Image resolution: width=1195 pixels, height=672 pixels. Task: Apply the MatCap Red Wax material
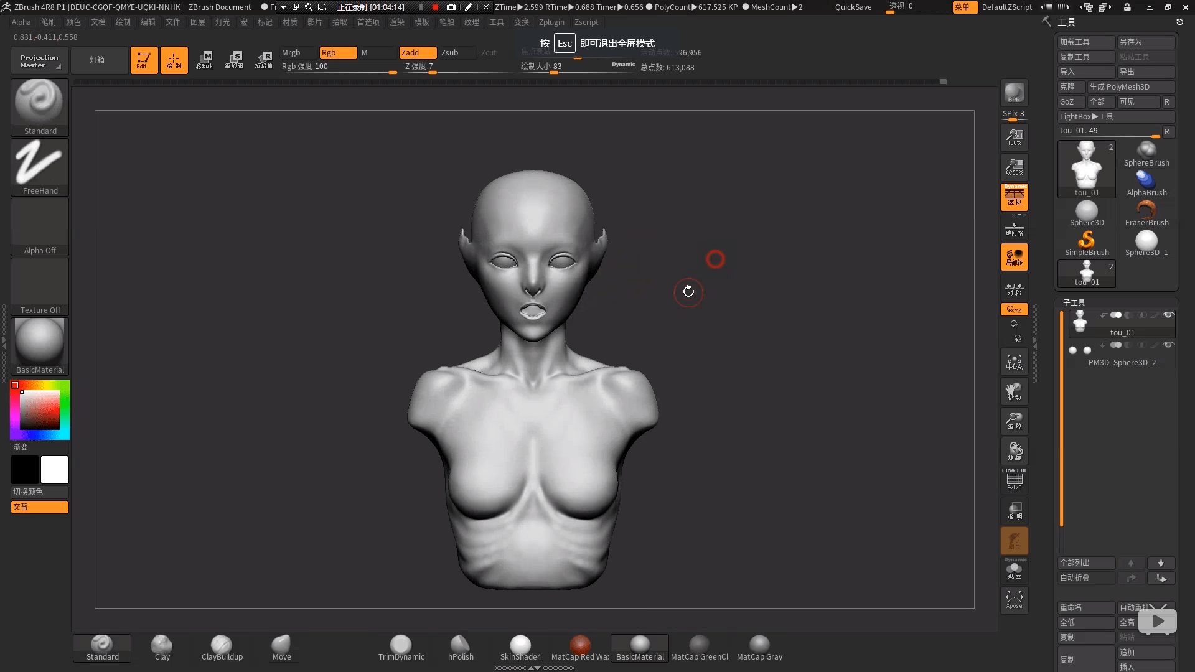[x=580, y=648]
